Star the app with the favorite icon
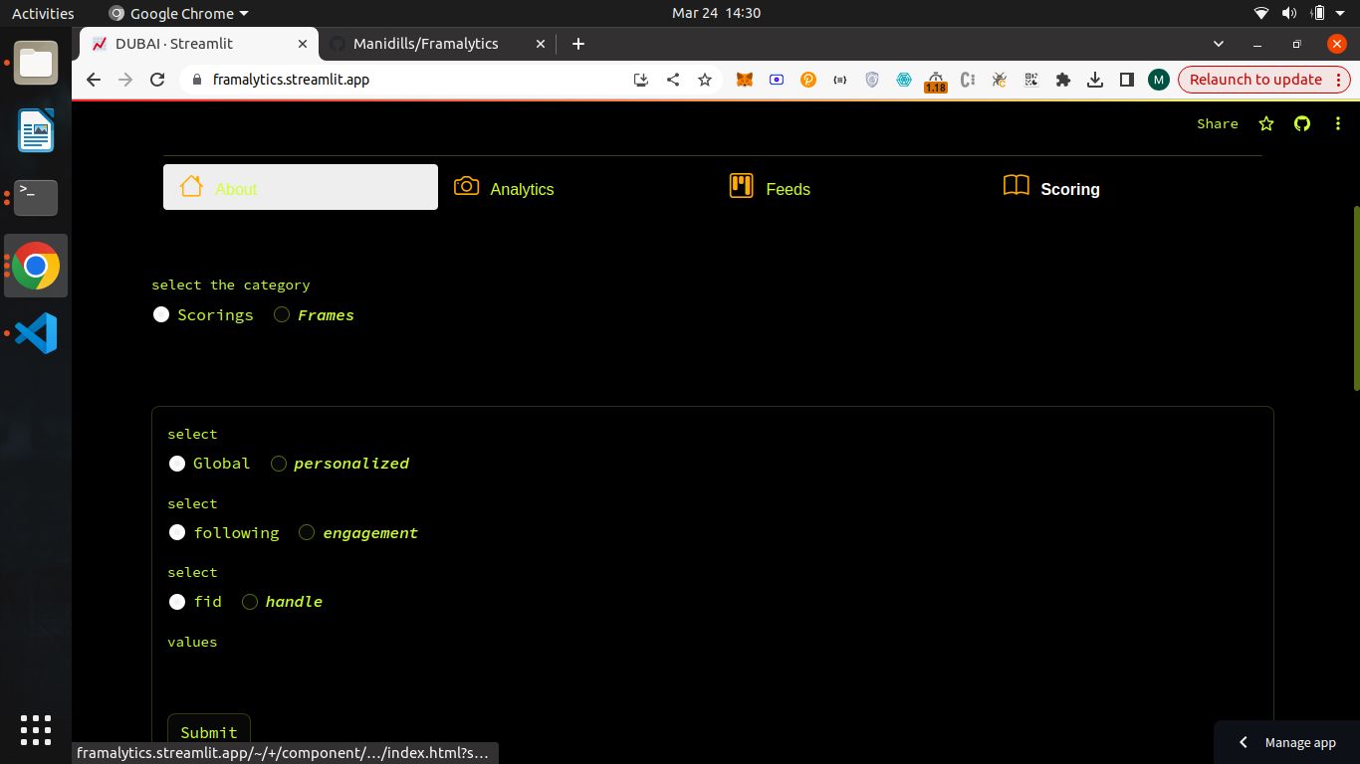 (1266, 123)
